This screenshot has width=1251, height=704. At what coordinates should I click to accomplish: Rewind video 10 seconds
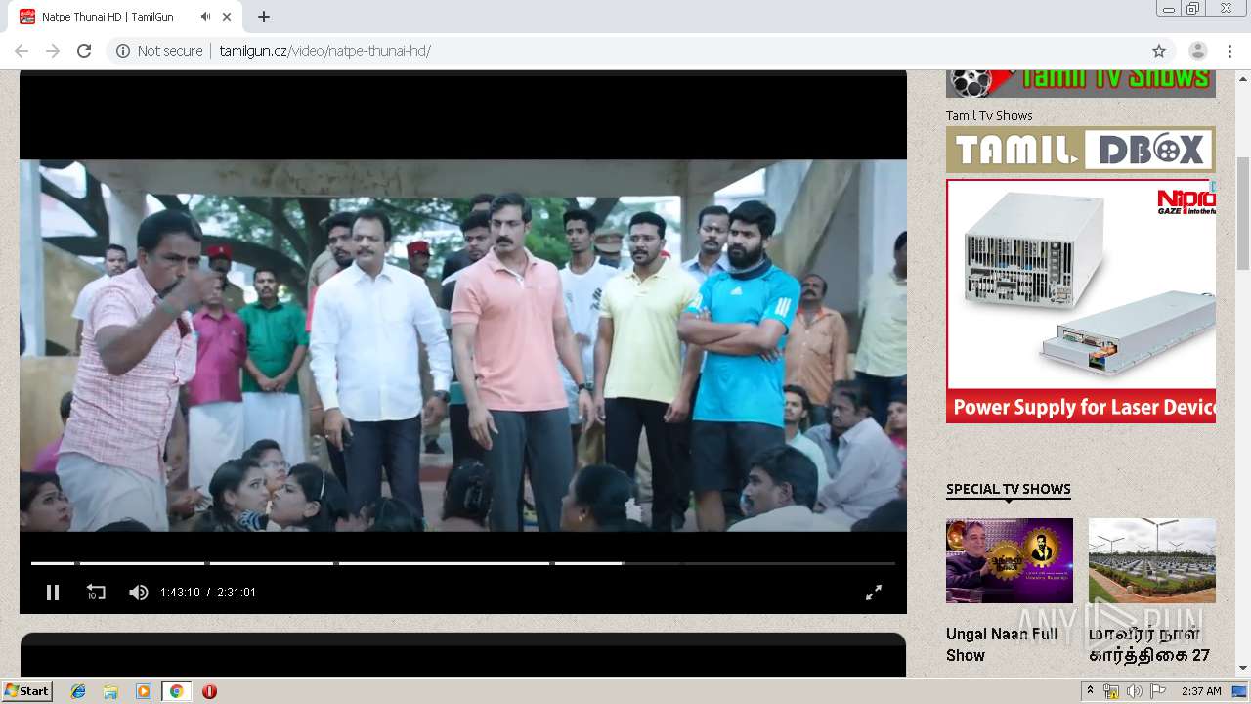pos(96,592)
